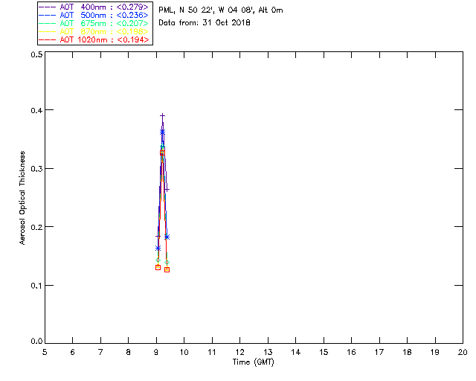Image resolution: width=476 pixels, height=381 pixels.
Task: Click the x-axis tick label 9
Action: pyautogui.click(x=156, y=352)
